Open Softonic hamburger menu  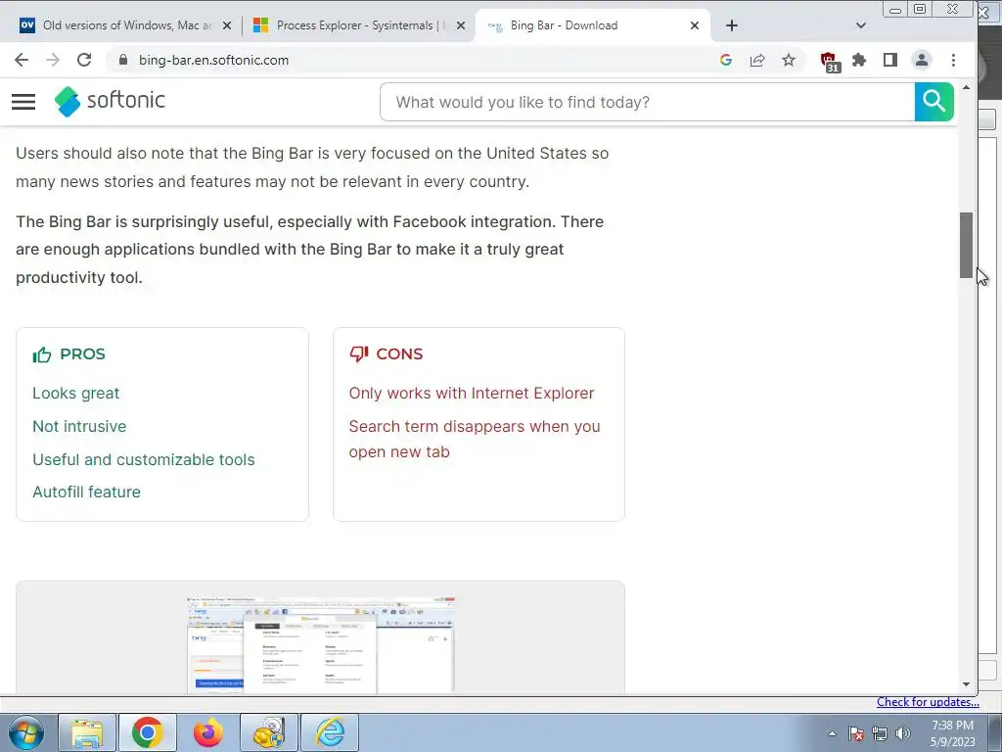click(x=23, y=102)
